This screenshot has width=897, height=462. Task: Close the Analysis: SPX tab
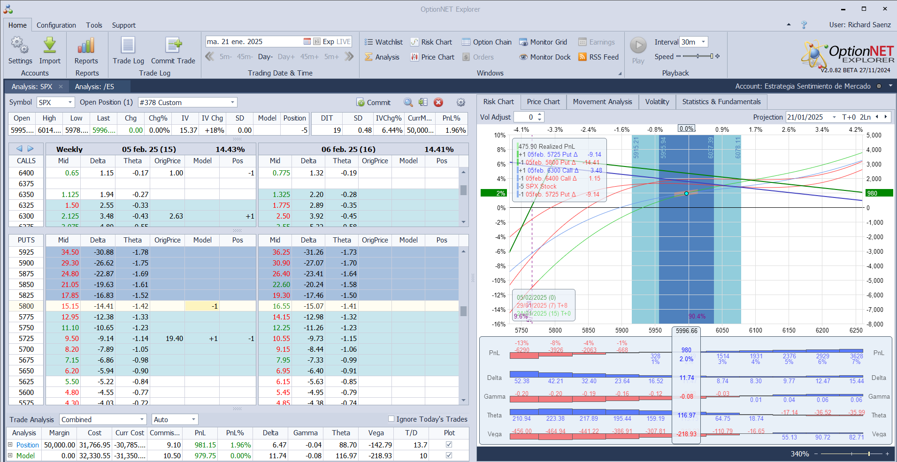[x=61, y=86]
